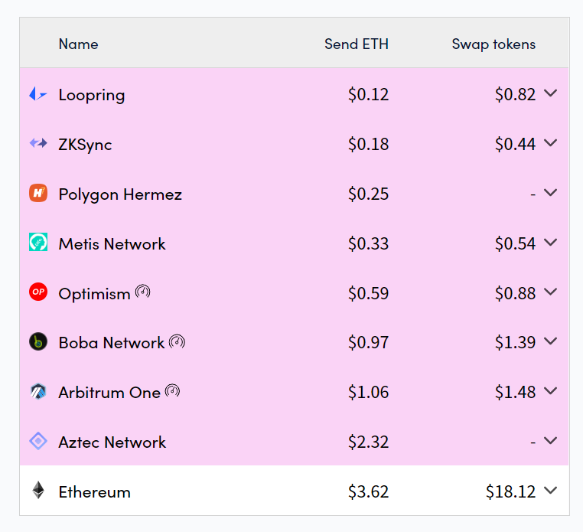Click the Arbitrum One logo icon
The width and height of the screenshot is (583, 532).
tap(38, 392)
